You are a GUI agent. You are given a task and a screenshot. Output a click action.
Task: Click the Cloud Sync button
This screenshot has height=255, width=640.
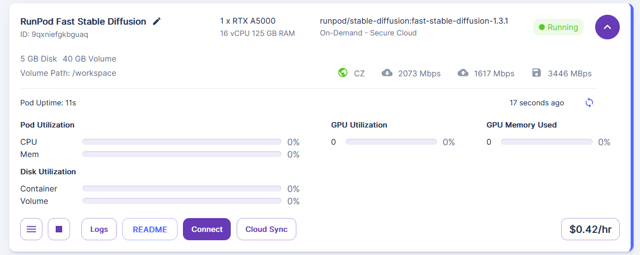(x=266, y=229)
